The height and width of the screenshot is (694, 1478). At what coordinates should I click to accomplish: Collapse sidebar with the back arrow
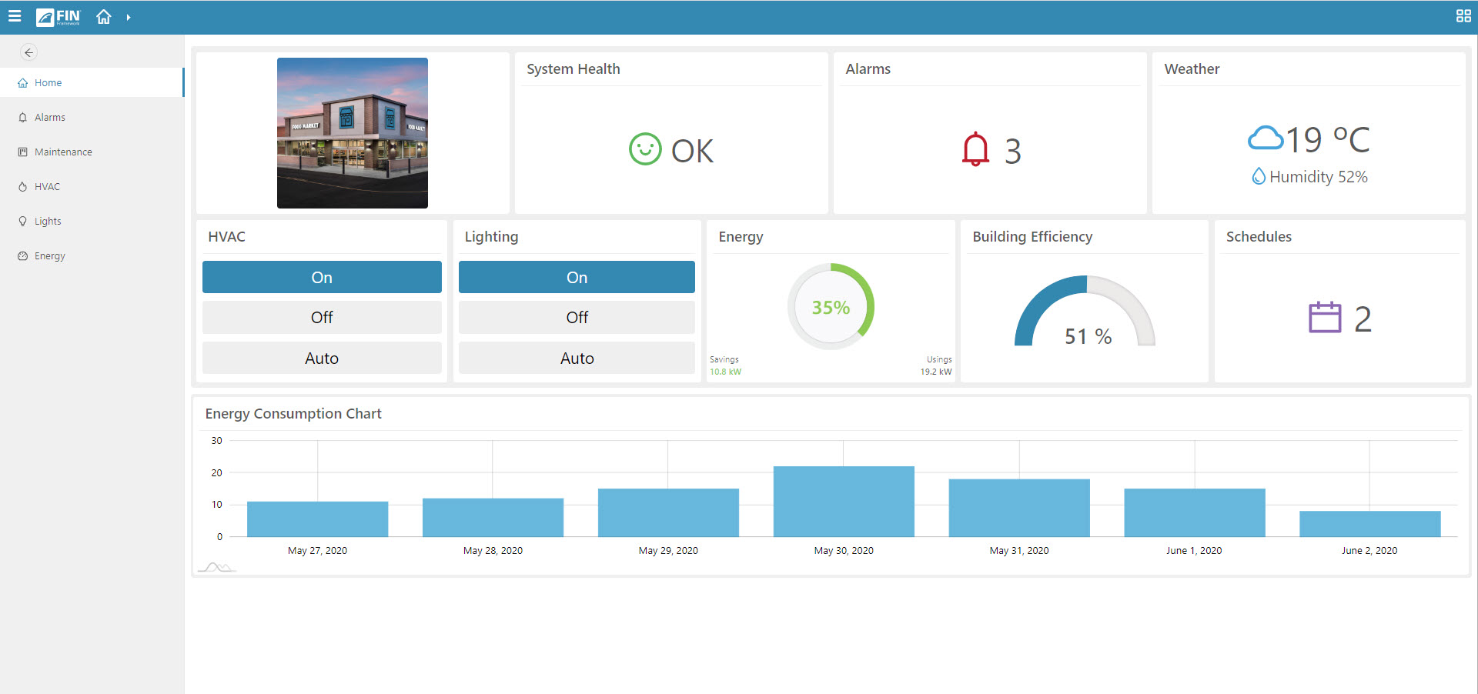click(28, 52)
